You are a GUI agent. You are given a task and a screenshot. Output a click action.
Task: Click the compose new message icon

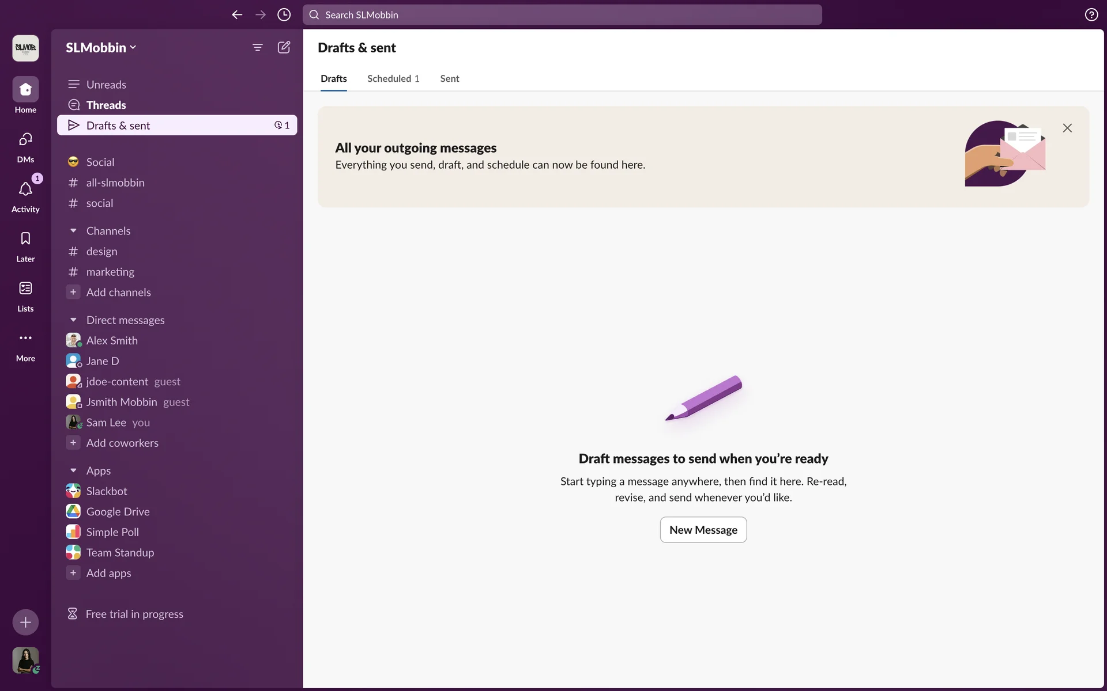[284, 47]
